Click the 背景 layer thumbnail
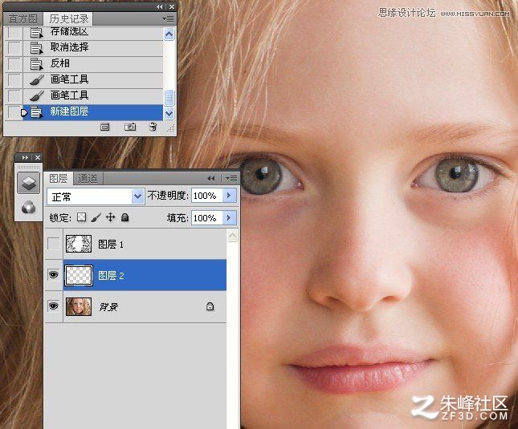Viewport: 518px width, 429px height. pos(79,306)
